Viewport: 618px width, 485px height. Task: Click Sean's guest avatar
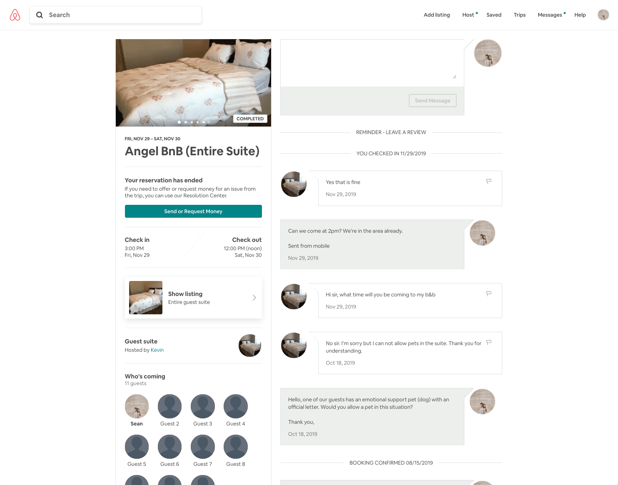[137, 406]
